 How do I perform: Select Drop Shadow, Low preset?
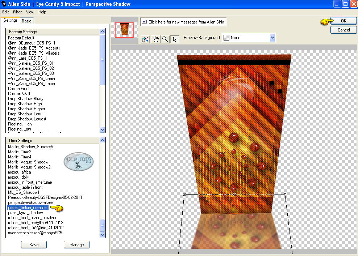[25, 114]
